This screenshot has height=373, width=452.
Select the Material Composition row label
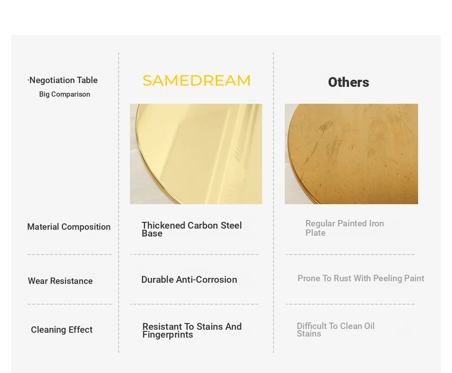click(x=69, y=227)
